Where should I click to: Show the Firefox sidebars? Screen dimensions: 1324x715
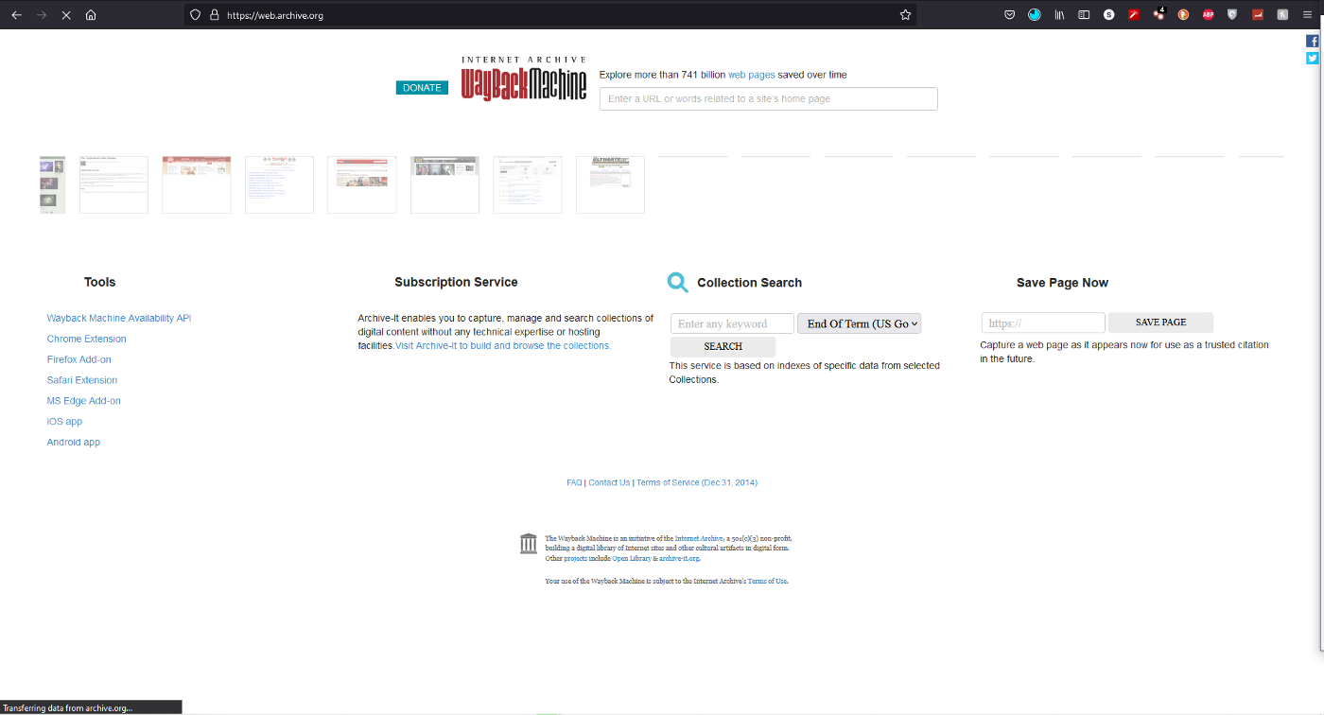tap(1084, 15)
